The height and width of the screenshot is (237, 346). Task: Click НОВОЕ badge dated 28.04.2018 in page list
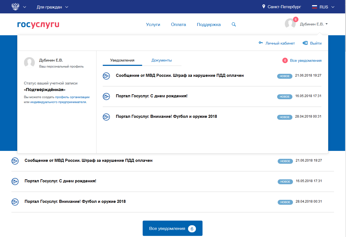pyautogui.click(x=285, y=202)
